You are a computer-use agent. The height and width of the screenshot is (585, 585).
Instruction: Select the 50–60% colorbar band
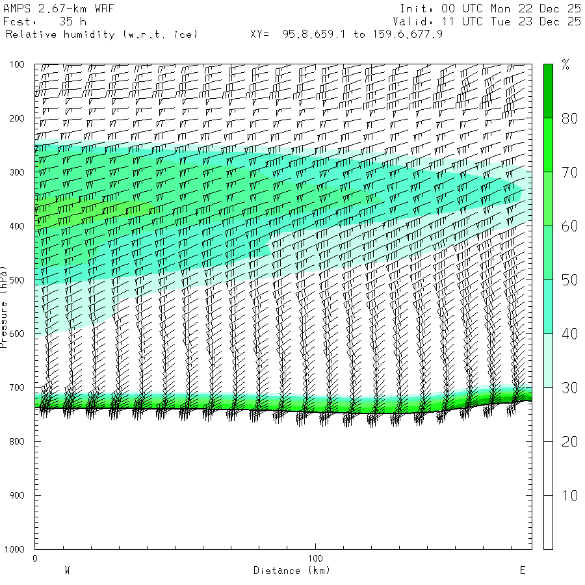point(548,252)
